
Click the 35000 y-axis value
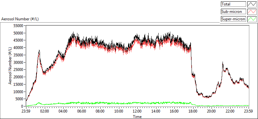[18, 55]
